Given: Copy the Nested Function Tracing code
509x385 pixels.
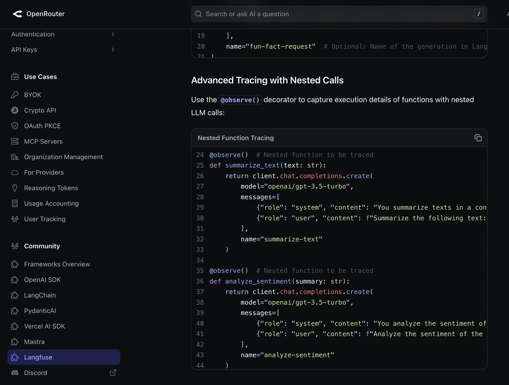Looking at the screenshot, I should click(478, 138).
